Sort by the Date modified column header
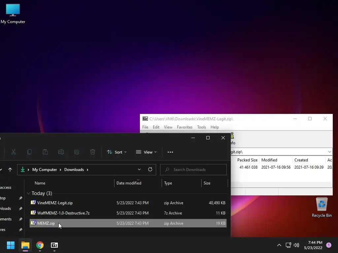338x253 pixels. point(129,183)
